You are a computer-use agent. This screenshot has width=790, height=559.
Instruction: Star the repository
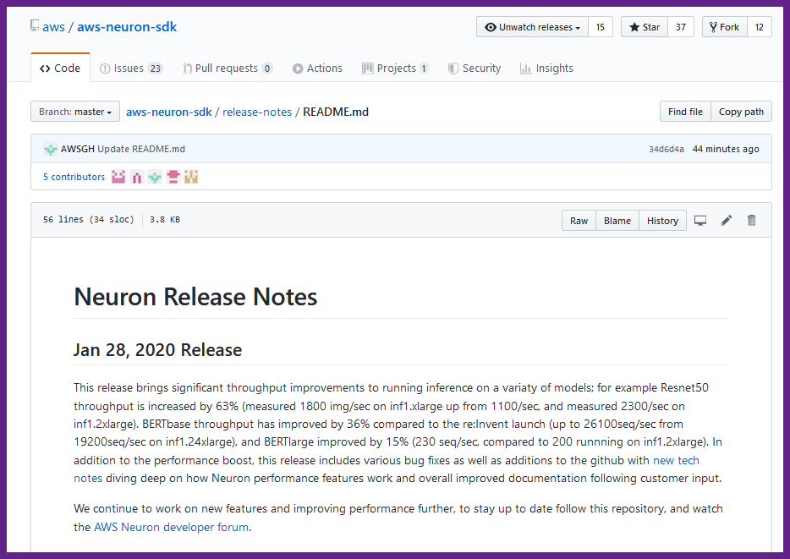click(645, 27)
